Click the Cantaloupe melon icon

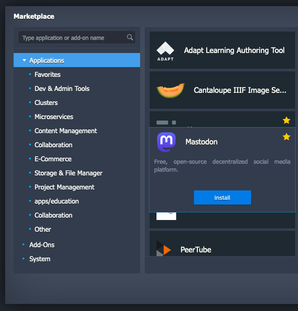pos(171,90)
